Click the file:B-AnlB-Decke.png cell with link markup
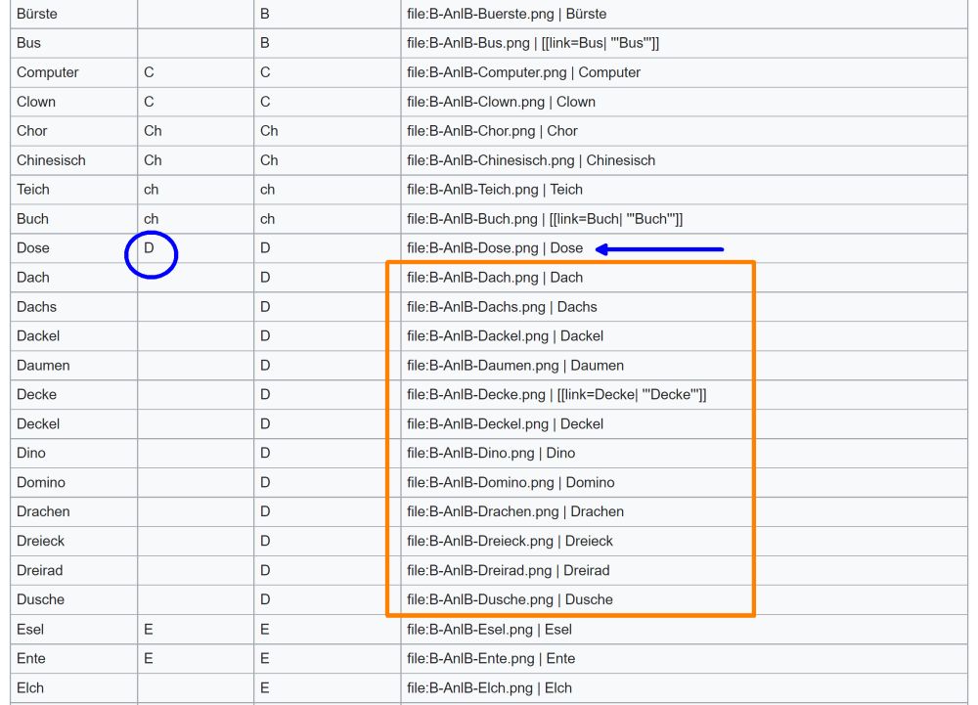Screen dimensions: 978x705 coord(556,395)
